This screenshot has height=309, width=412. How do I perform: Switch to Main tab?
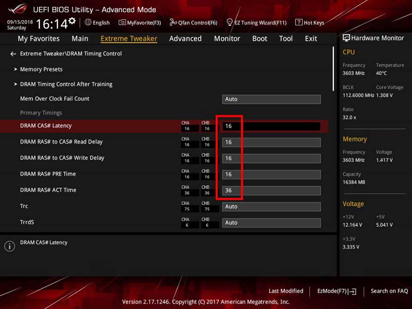(80, 39)
